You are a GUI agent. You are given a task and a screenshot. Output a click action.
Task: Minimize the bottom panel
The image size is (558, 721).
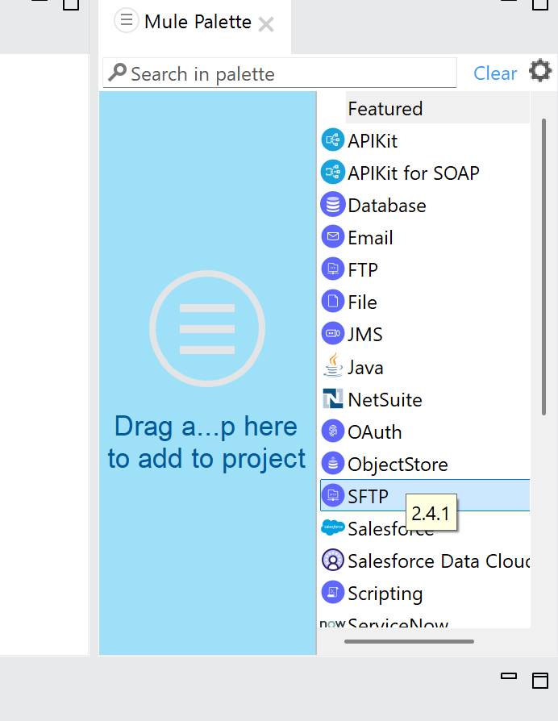tap(508, 676)
